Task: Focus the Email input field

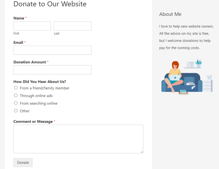Action: tap(53, 50)
